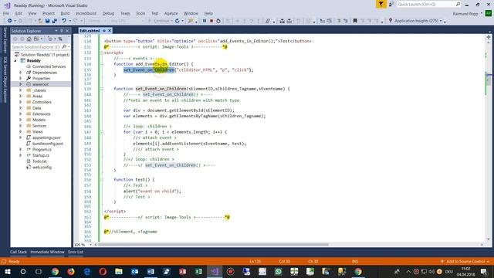Open Solution Explorer window options dropdown
This screenshot has width=494, height=278.
(56, 31)
